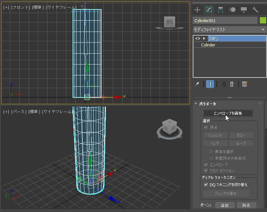Toggle DQ スキニングを切り替え checkbox

coord(206,184)
